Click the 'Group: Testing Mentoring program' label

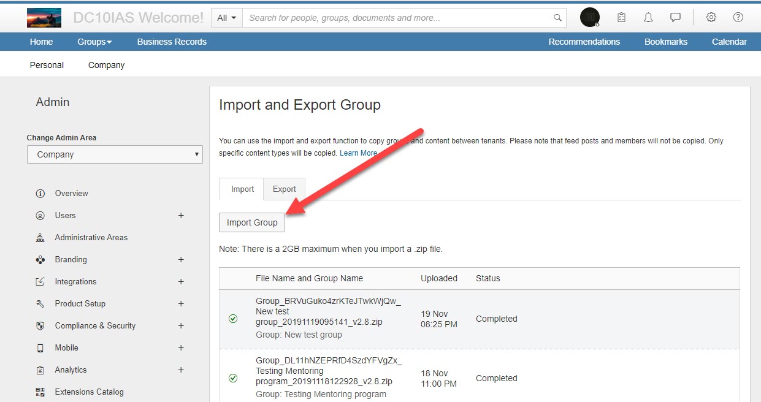coord(321,395)
